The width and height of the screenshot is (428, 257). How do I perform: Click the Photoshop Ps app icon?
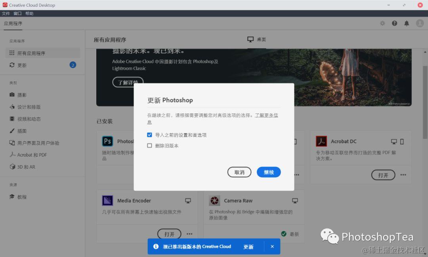click(107, 141)
